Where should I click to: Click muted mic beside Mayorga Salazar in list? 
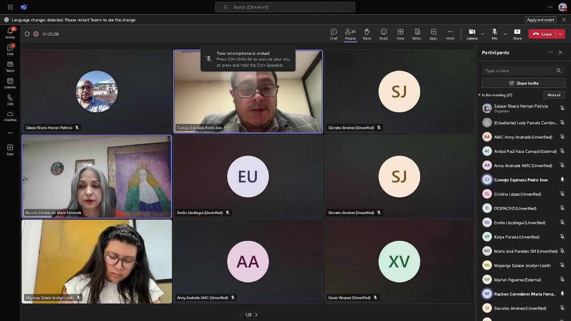point(562,265)
